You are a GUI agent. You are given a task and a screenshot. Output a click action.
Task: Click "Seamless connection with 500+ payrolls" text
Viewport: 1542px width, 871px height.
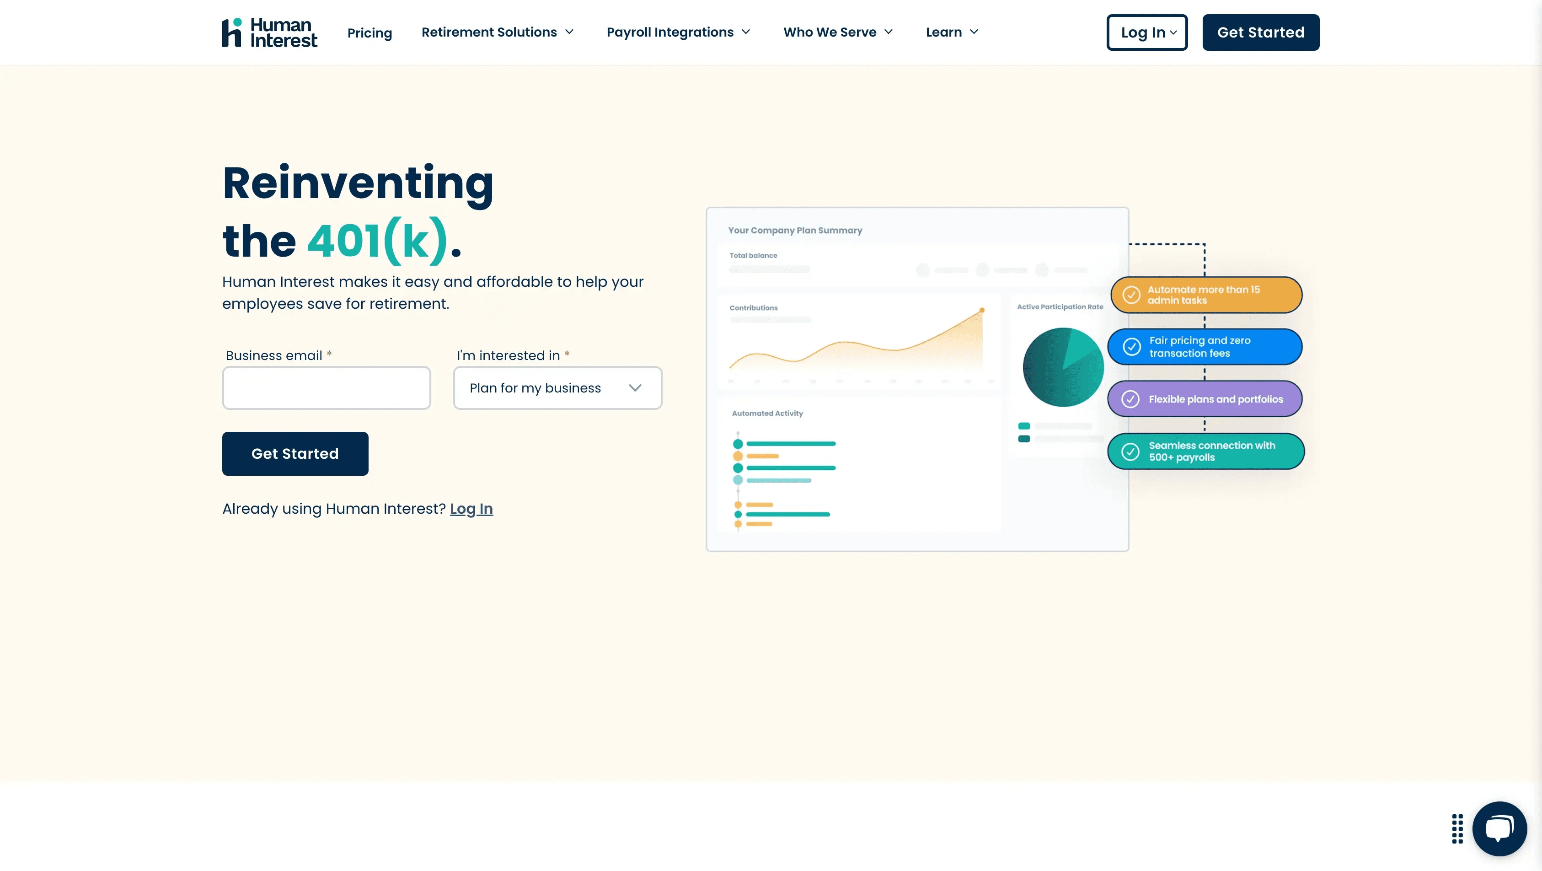click(1211, 452)
